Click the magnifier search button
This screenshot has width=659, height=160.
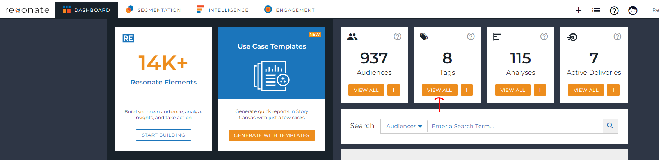click(x=611, y=126)
